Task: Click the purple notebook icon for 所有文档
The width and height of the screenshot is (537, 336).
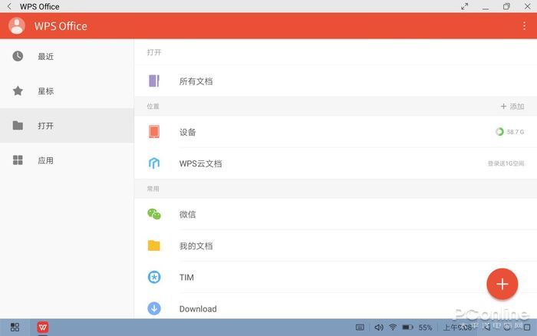Action: click(x=154, y=81)
